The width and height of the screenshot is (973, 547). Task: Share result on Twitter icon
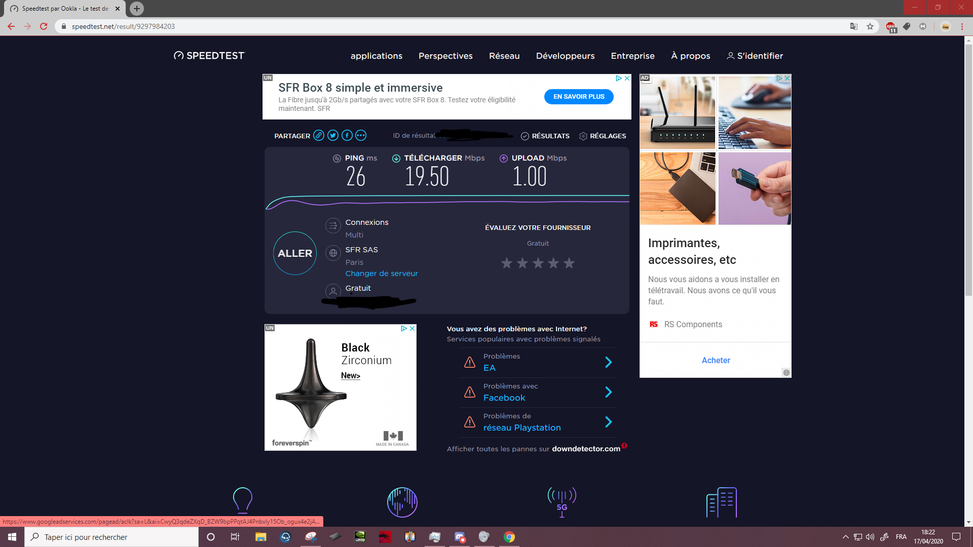tap(333, 135)
